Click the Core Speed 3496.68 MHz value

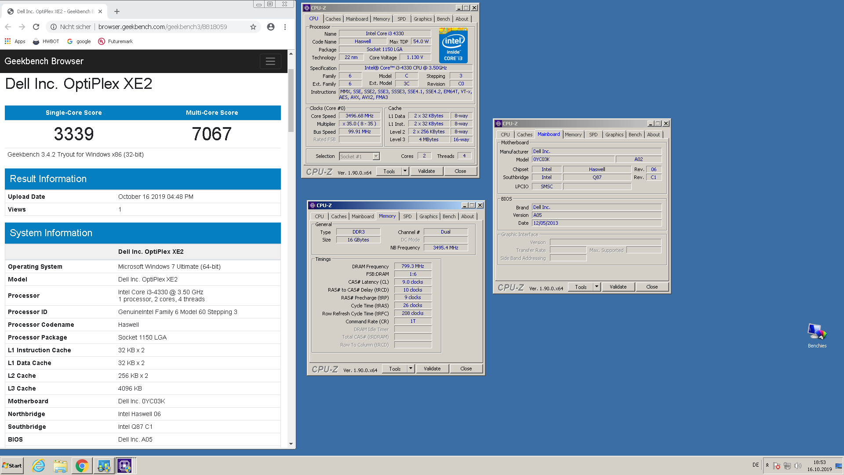point(360,116)
